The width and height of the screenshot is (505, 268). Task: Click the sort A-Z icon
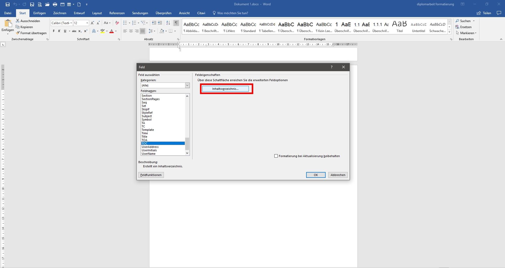coord(168,23)
